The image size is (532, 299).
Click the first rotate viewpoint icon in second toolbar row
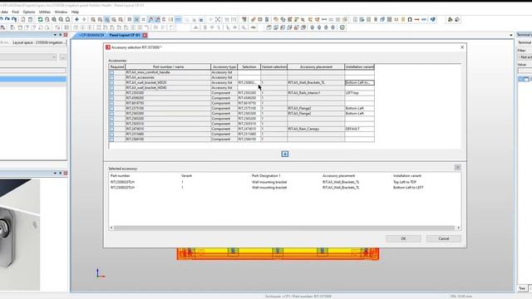click(313, 27)
